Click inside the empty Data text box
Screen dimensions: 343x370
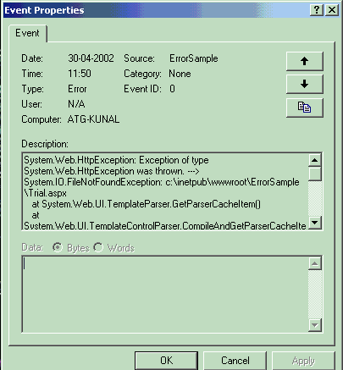pos(165,294)
